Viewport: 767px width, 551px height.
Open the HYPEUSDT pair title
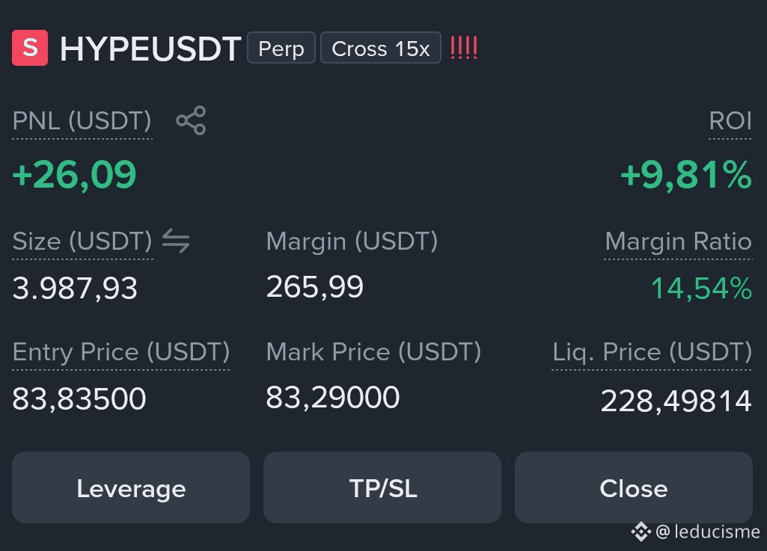click(x=150, y=49)
